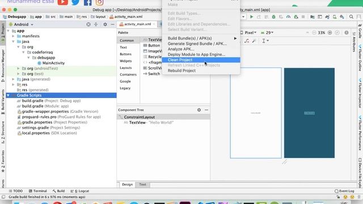The height and width of the screenshot is (204, 363).
Task: Open the TODO tool window
Action: click(x=16, y=191)
